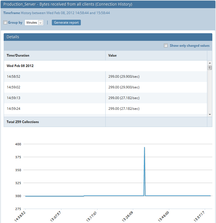Click the spike peak in the chart

point(144,148)
